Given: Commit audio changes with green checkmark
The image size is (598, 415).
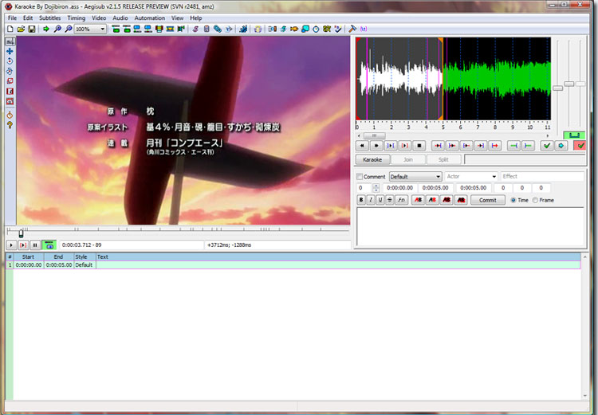Looking at the screenshot, I should pyautogui.click(x=547, y=146).
